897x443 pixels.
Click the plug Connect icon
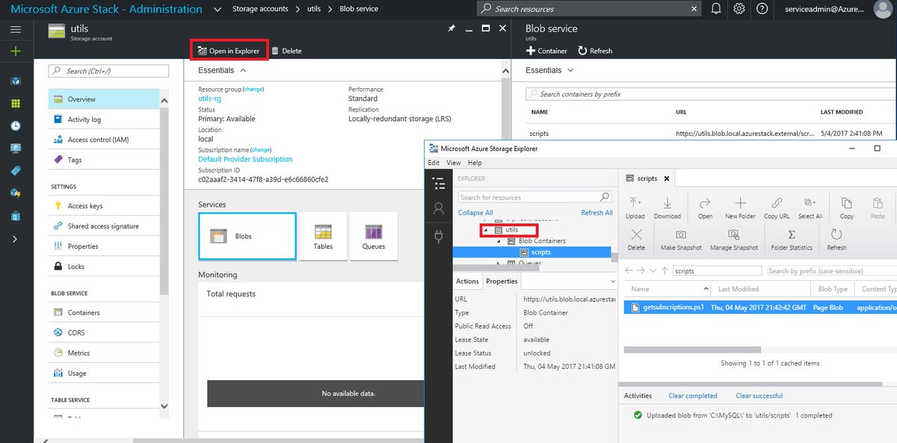(439, 237)
